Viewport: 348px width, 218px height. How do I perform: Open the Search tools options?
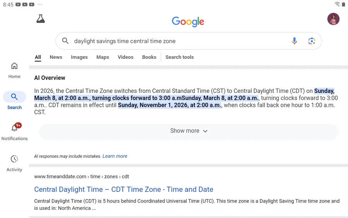point(179,57)
